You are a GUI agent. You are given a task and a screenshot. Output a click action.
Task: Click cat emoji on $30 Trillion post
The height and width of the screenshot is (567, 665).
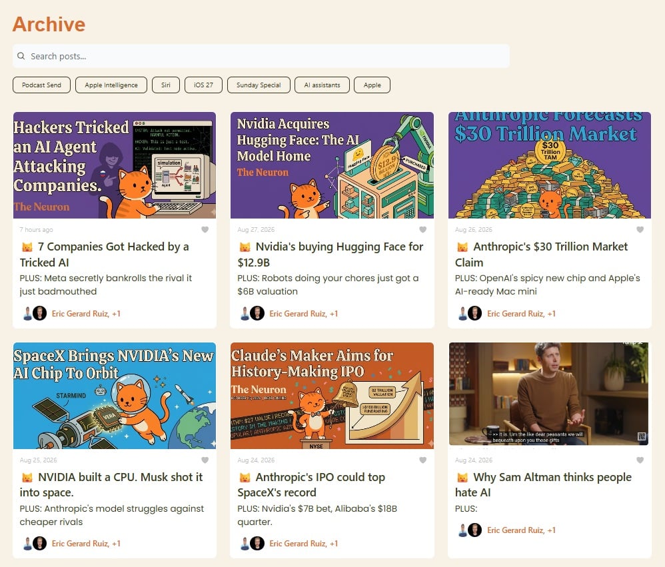click(462, 247)
